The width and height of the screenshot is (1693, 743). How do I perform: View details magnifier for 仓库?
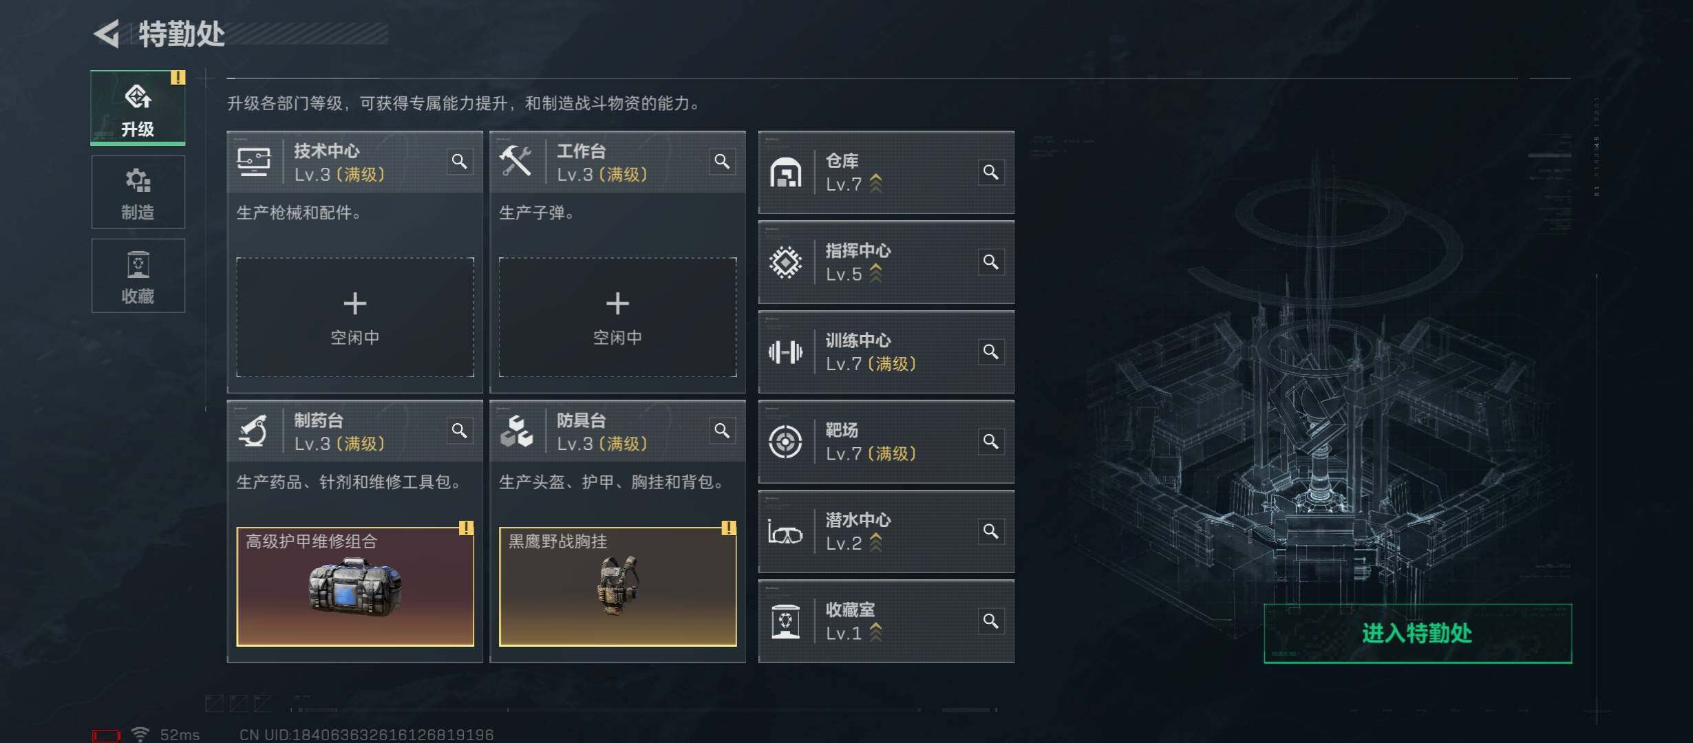[x=991, y=172]
